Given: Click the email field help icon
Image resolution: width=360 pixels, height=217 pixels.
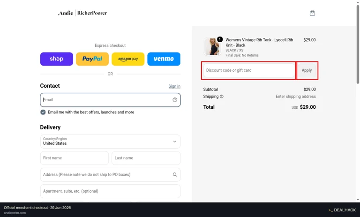Looking at the screenshot, I should [175, 100].
